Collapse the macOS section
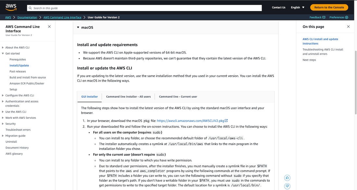 point(78,28)
